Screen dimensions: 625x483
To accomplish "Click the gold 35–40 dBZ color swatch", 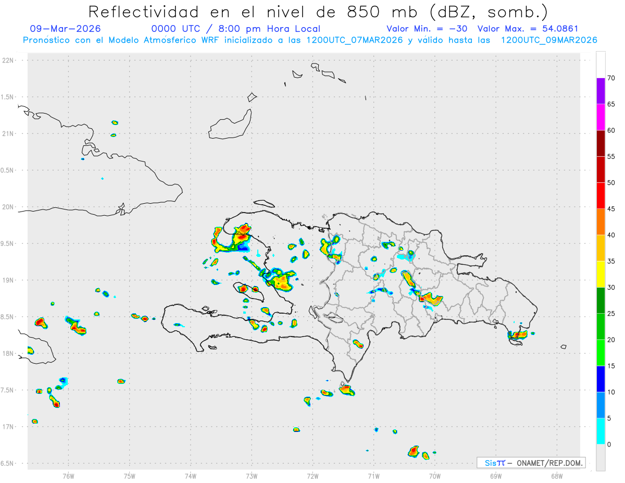I will point(601,248).
